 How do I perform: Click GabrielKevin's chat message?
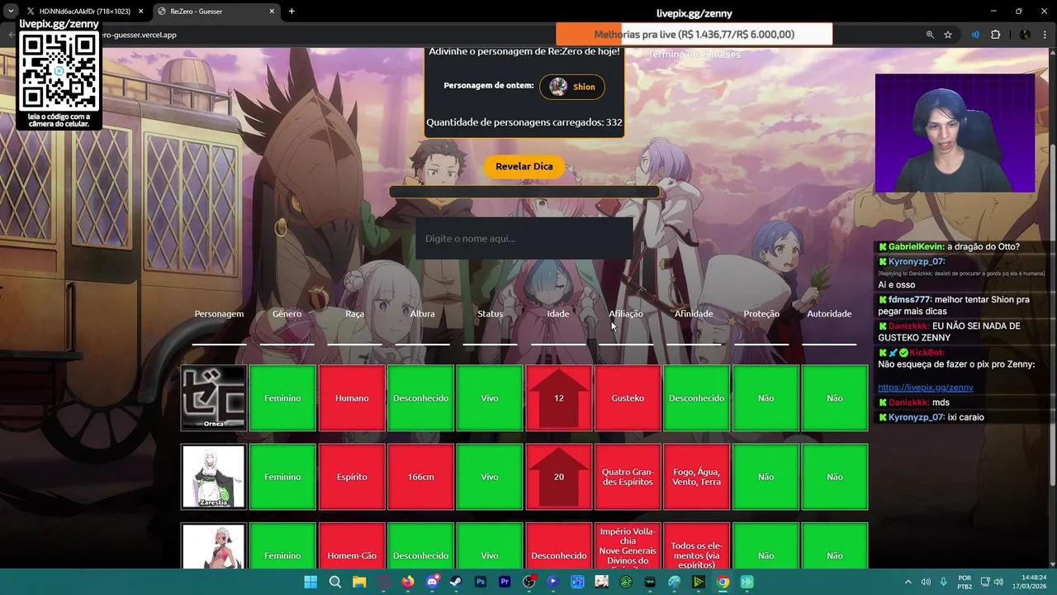tap(950, 247)
